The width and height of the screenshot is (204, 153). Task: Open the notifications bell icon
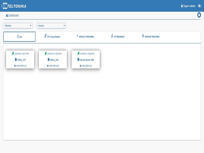[199, 15]
